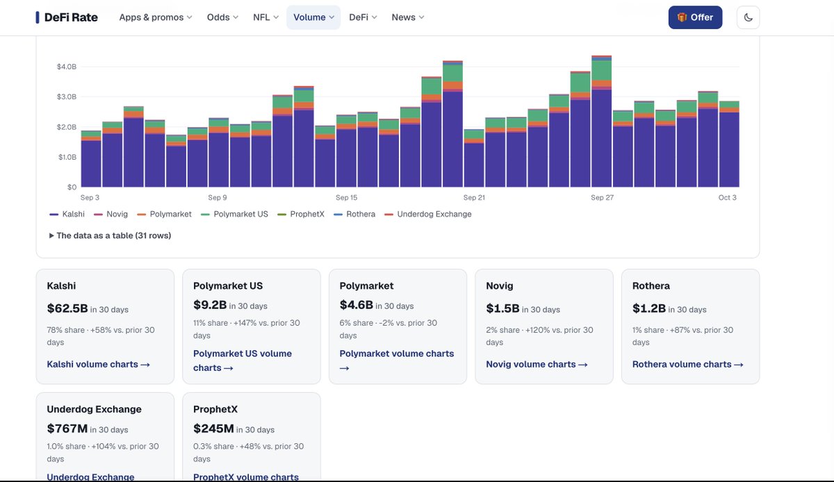The image size is (834, 482).
Task: Open ProphetX volume charts link
Action: [246, 477]
